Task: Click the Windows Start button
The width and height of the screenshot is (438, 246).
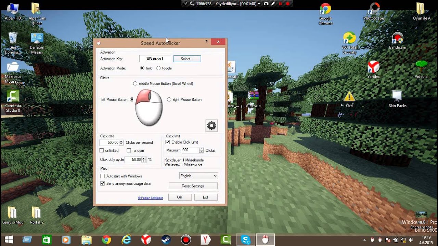Action: [x=9, y=240]
